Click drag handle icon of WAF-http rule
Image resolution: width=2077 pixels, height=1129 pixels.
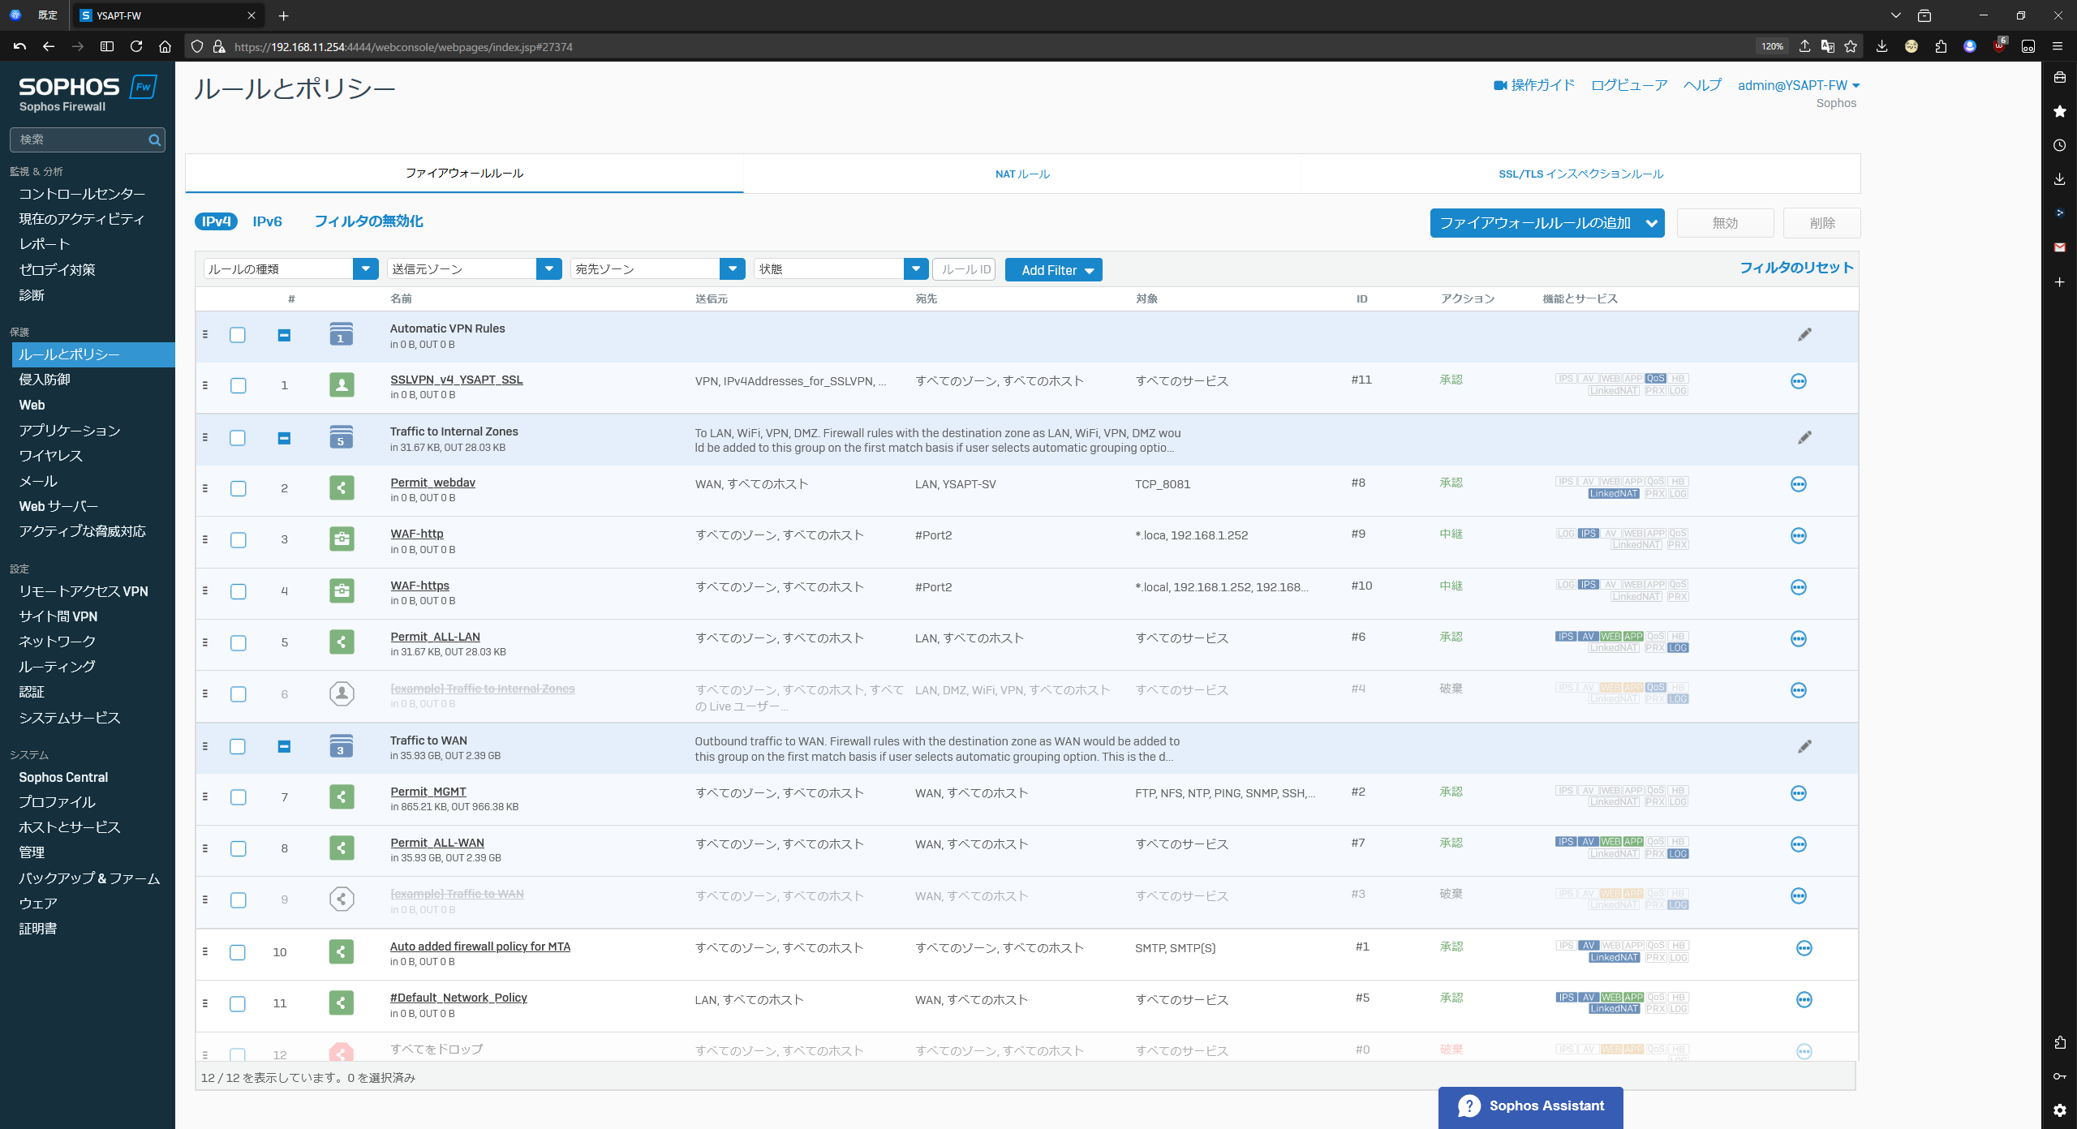205,539
